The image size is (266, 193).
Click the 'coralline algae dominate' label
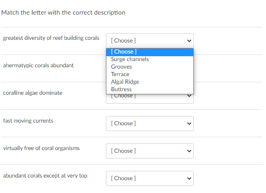coord(32,93)
